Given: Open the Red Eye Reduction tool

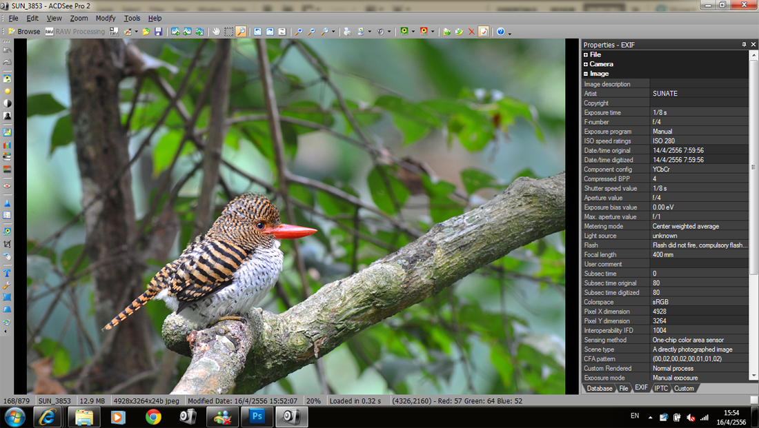Looking at the screenshot, I should [x=7, y=185].
